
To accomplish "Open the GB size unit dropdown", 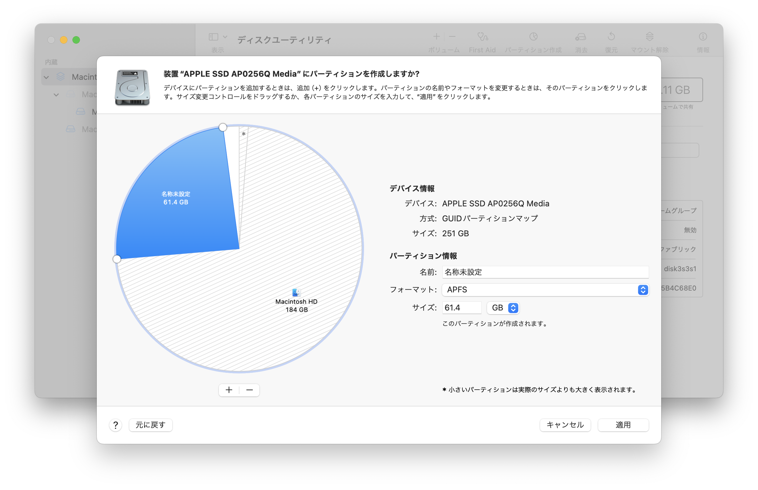I will click(503, 308).
